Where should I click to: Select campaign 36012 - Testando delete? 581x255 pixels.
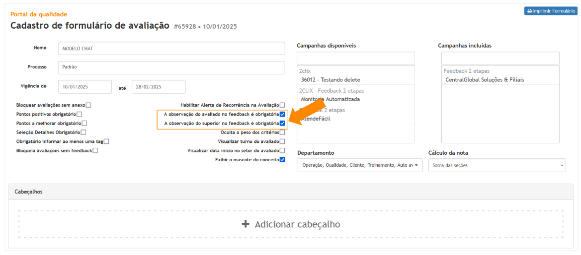click(331, 80)
